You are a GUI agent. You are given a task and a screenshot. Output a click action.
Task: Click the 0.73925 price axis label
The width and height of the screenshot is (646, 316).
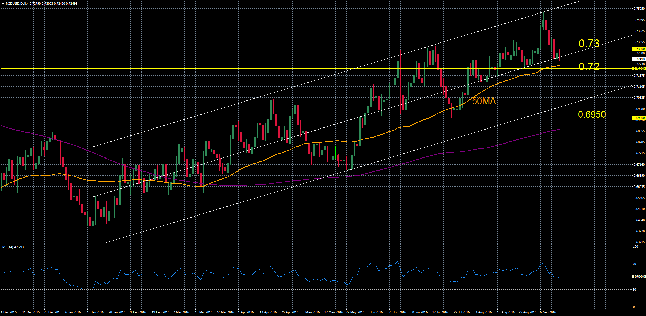pos(639,31)
